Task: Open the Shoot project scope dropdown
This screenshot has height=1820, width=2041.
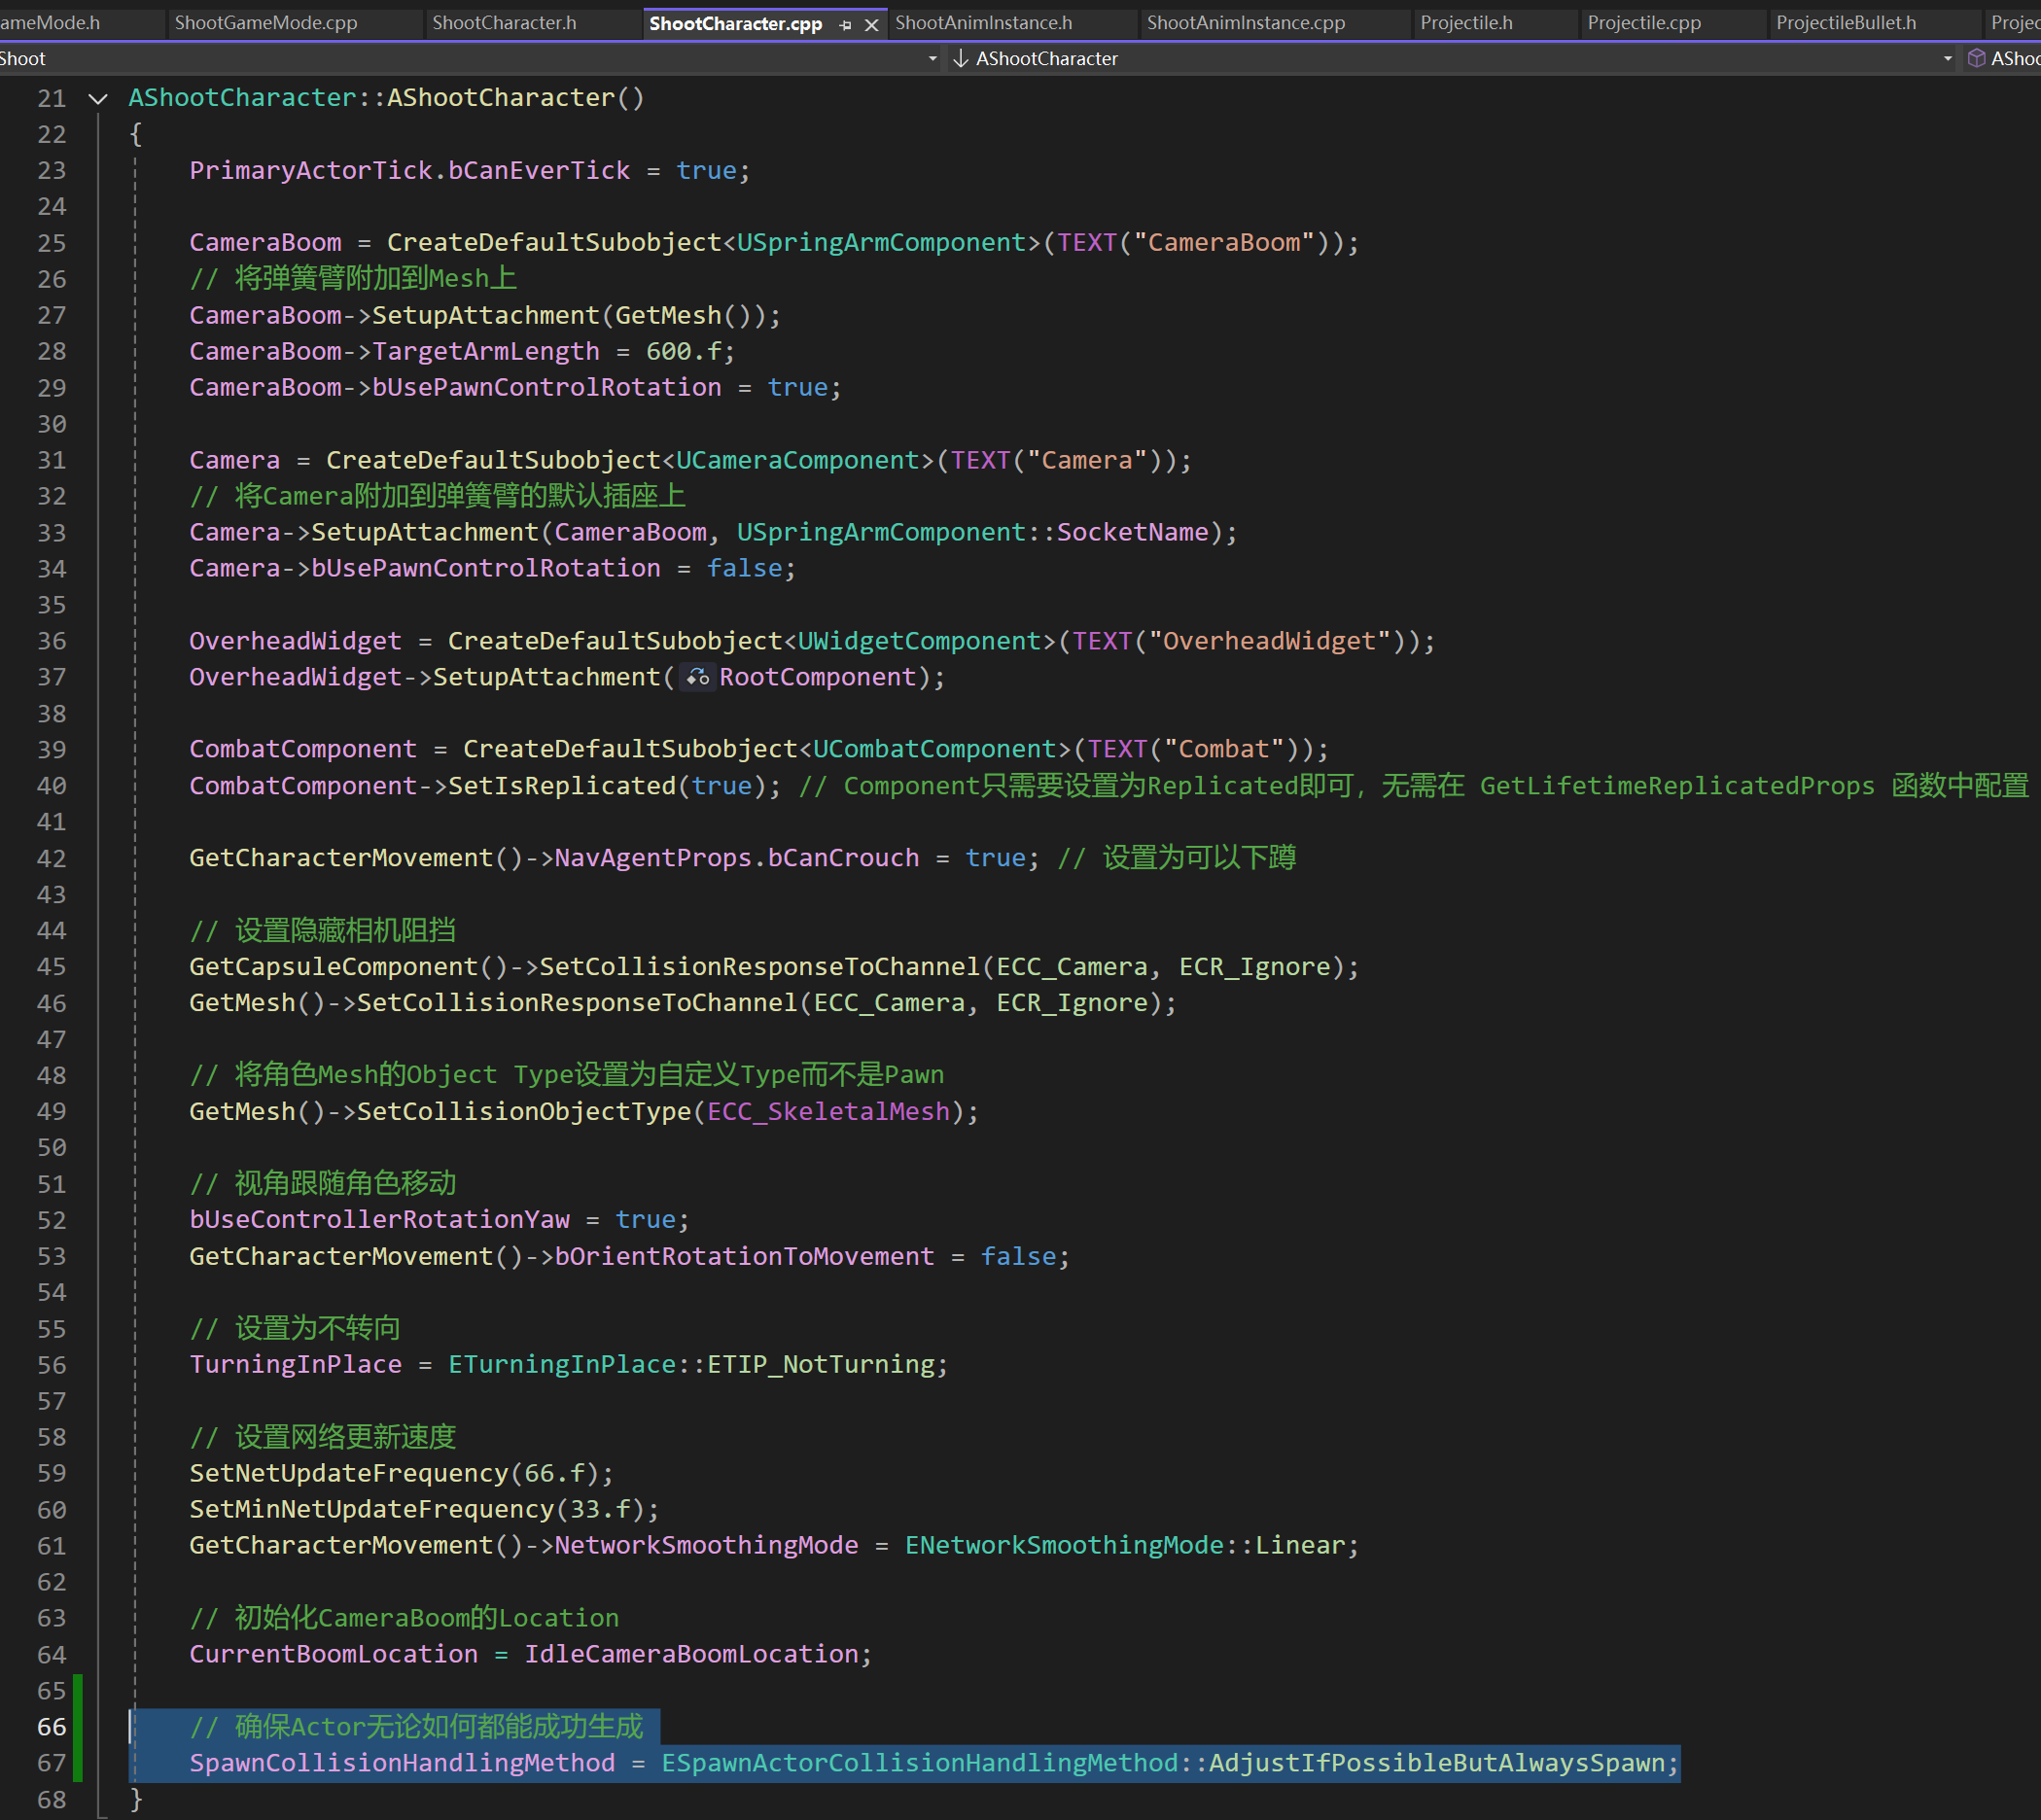Action: [x=932, y=58]
